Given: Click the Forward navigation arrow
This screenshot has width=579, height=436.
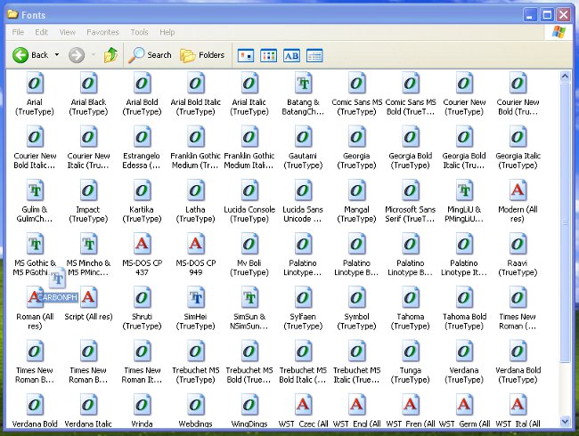Looking at the screenshot, I should (77, 55).
